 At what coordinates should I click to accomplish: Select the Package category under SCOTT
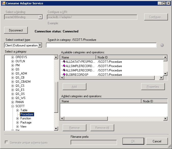(x=26, y=122)
